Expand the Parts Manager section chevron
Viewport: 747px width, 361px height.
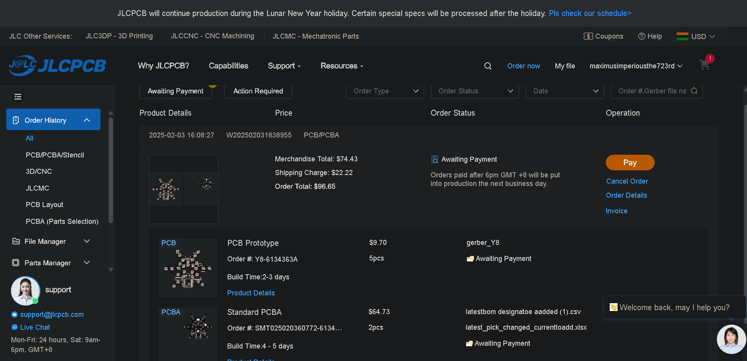[x=87, y=263]
